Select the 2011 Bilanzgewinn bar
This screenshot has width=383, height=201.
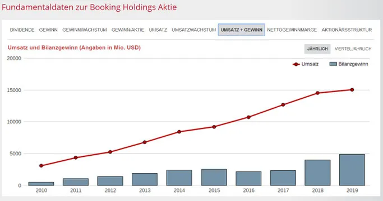76,182
